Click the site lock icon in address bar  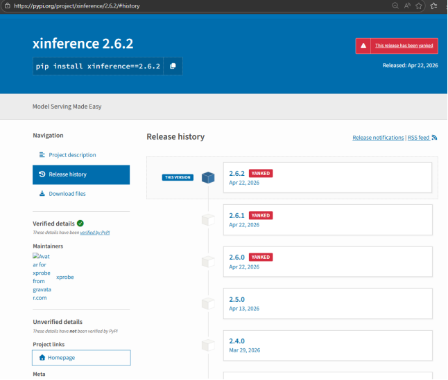click(8, 6)
